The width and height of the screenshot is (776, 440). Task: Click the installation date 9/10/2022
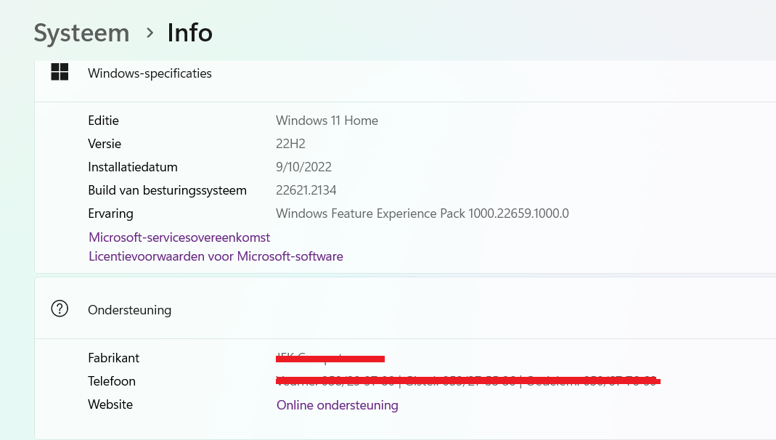303,167
